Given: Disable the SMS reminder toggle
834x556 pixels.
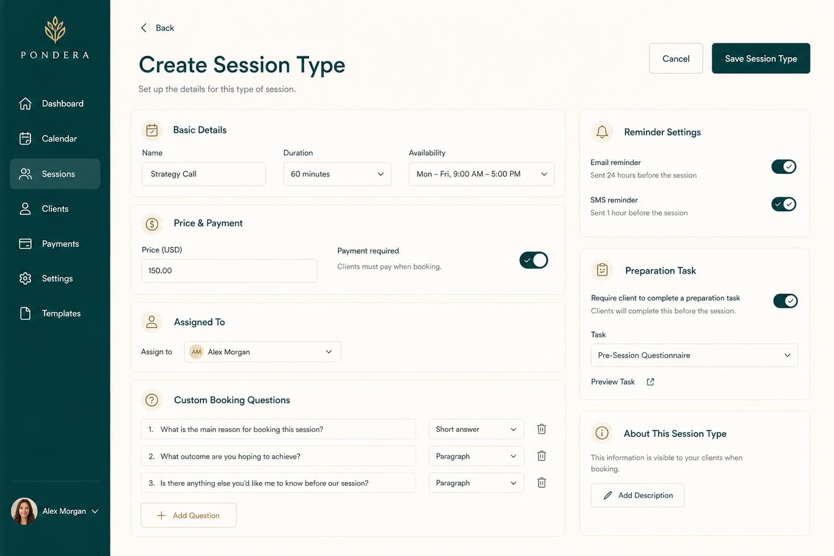Looking at the screenshot, I should point(784,204).
